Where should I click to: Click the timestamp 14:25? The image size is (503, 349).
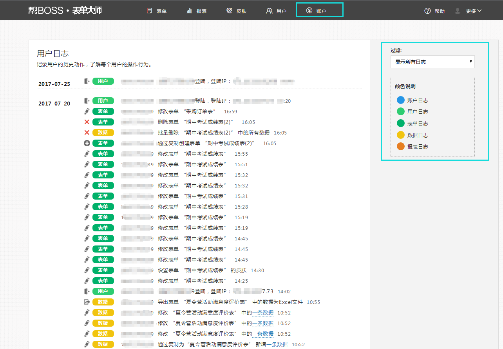[241, 281]
